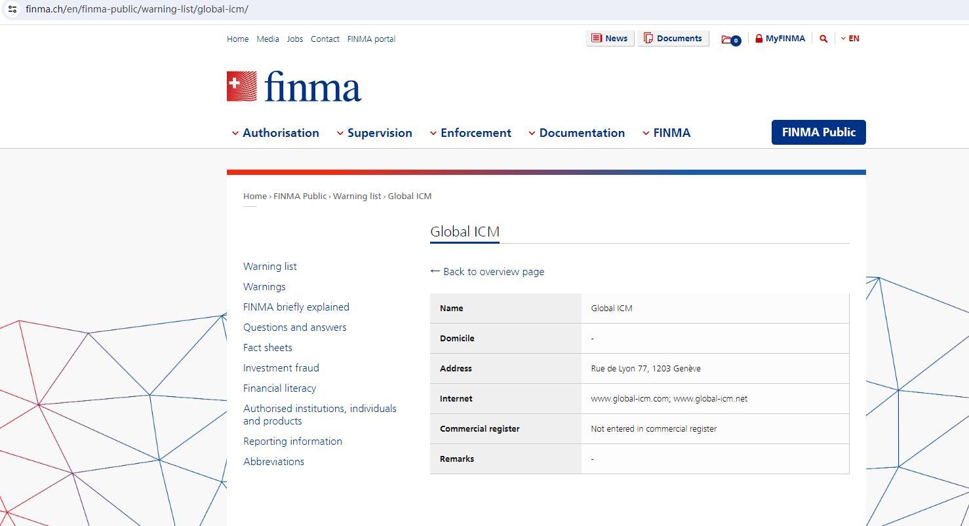Open the News button
Viewport: 969px width, 526px height.
pos(609,39)
